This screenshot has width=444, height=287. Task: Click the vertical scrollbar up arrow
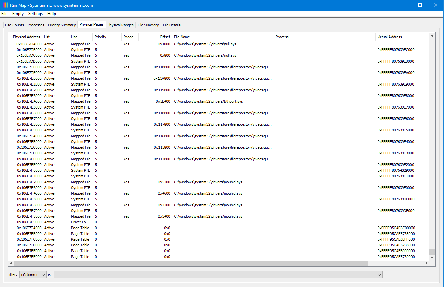click(432, 35)
